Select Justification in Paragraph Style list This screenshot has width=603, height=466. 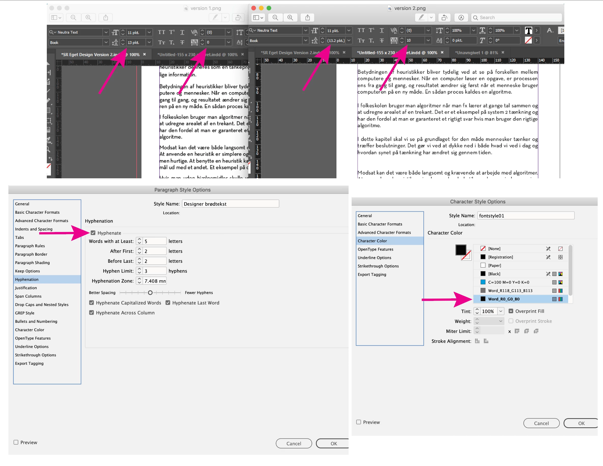[x=26, y=288]
